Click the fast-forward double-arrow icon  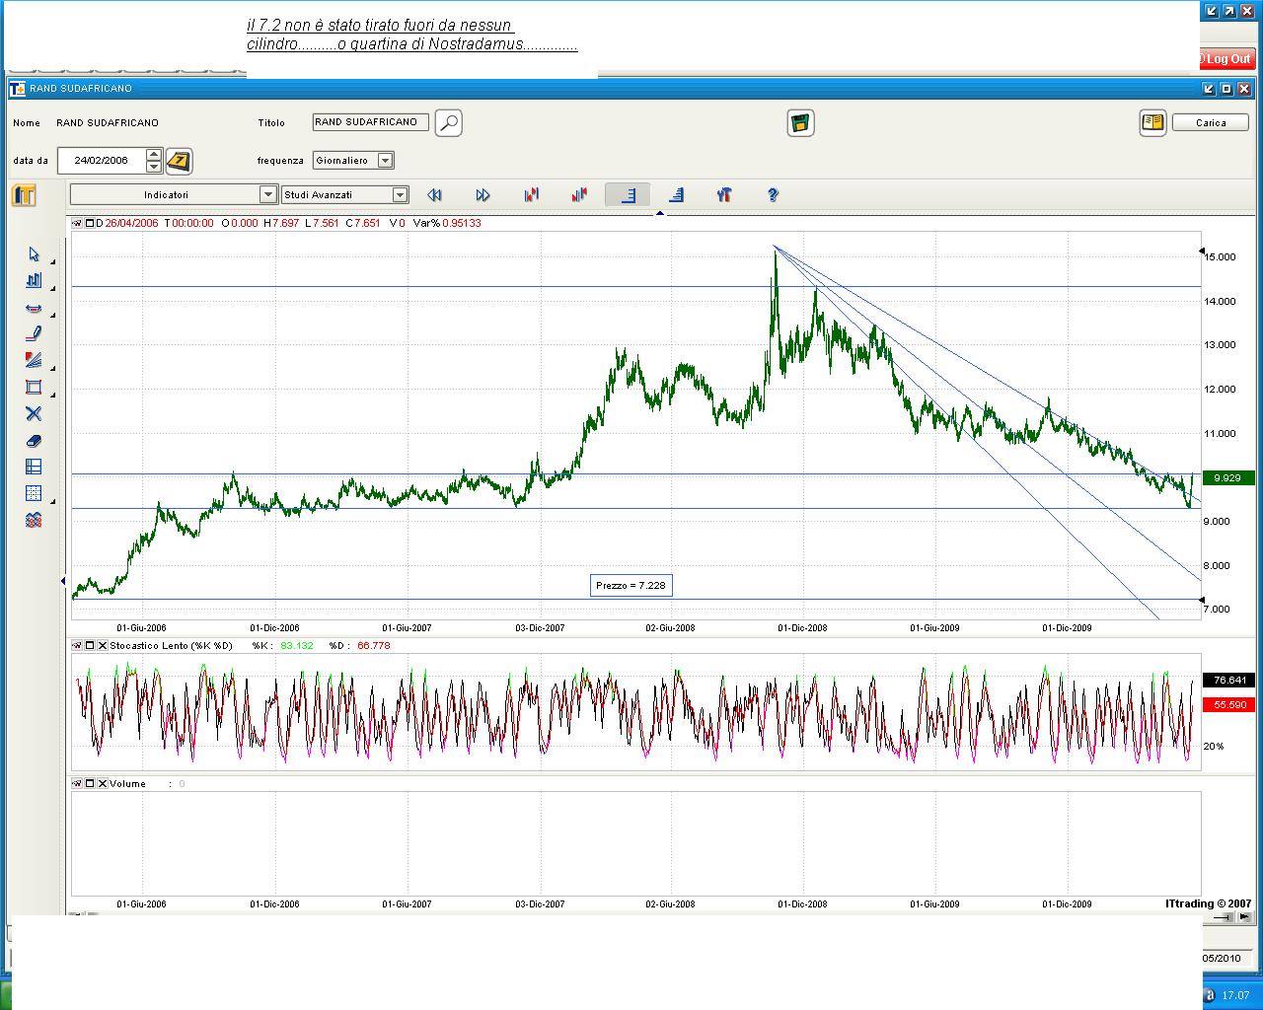[x=483, y=195]
